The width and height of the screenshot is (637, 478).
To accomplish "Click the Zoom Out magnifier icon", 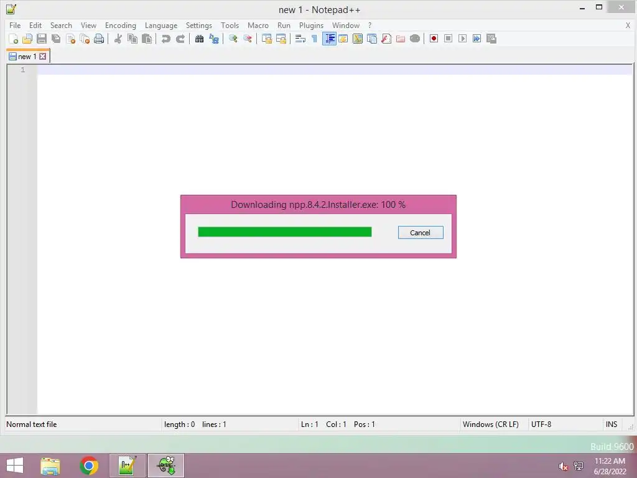I will click(x=247, y=39).
